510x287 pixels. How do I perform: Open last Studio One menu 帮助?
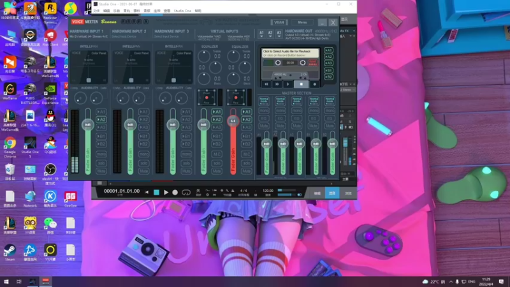tap(198, 11)
